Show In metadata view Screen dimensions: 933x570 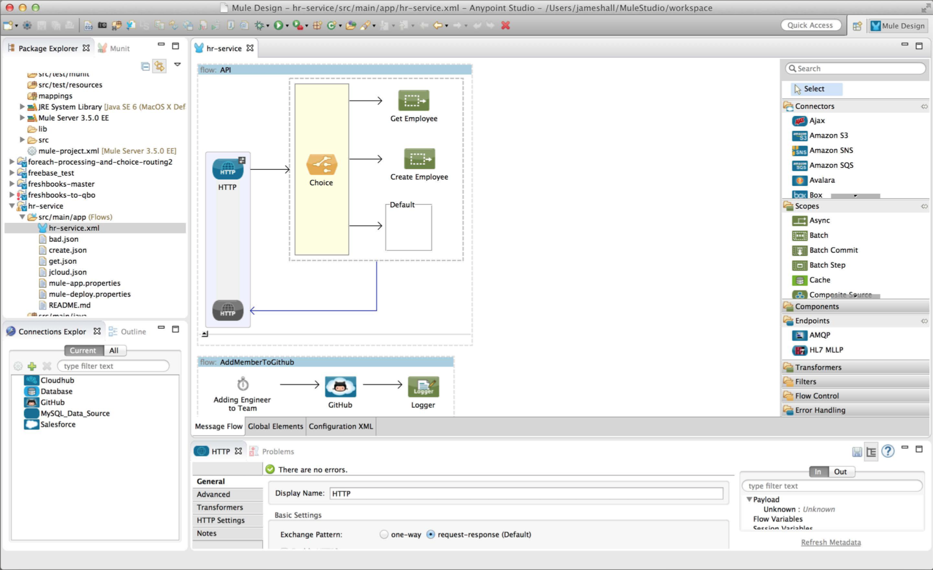click(x=818, y=471)
